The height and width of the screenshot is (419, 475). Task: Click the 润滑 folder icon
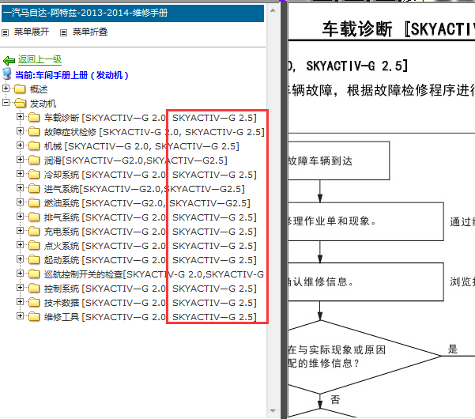(34, 160)
